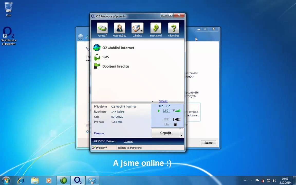This screenshot has height=185, width=296.
Task: Click the 3.5G+ network link
Action: (x=166, y=111)
